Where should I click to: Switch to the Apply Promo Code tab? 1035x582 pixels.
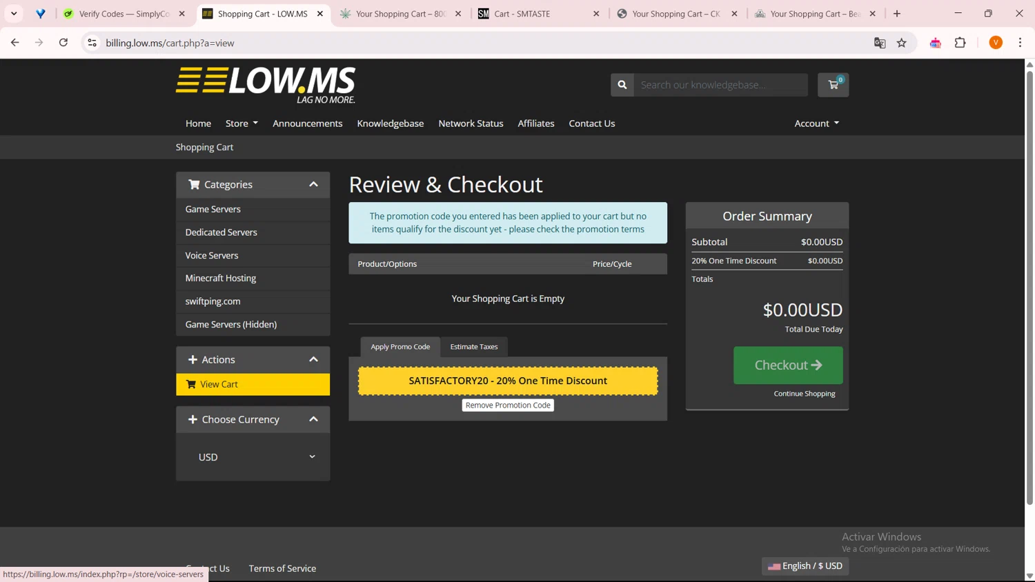point(400,347)
